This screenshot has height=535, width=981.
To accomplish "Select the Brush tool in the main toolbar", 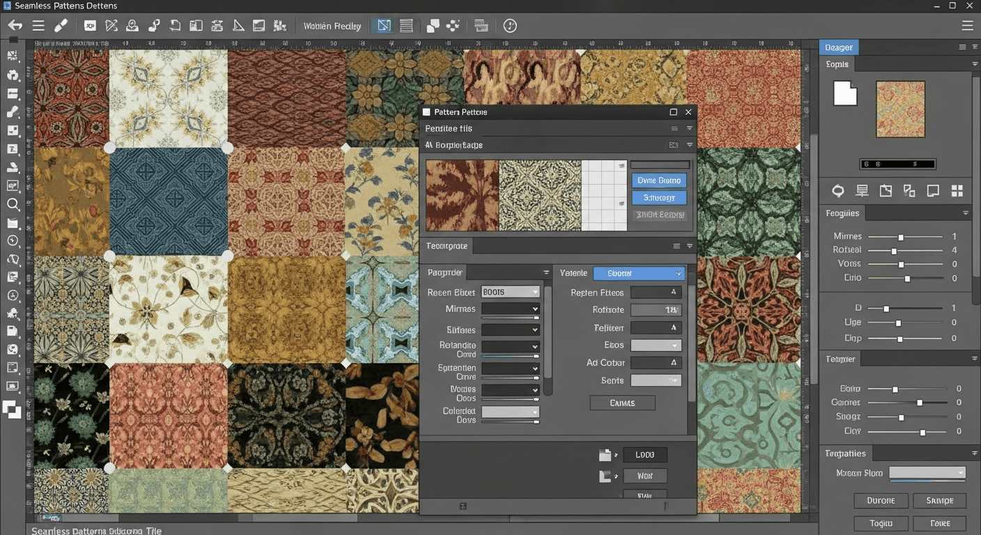I will [61, 25].
